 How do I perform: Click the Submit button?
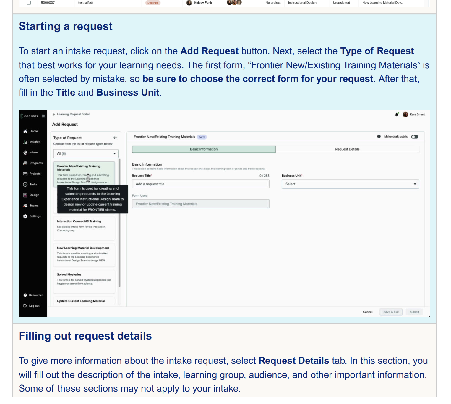point(414,312)
